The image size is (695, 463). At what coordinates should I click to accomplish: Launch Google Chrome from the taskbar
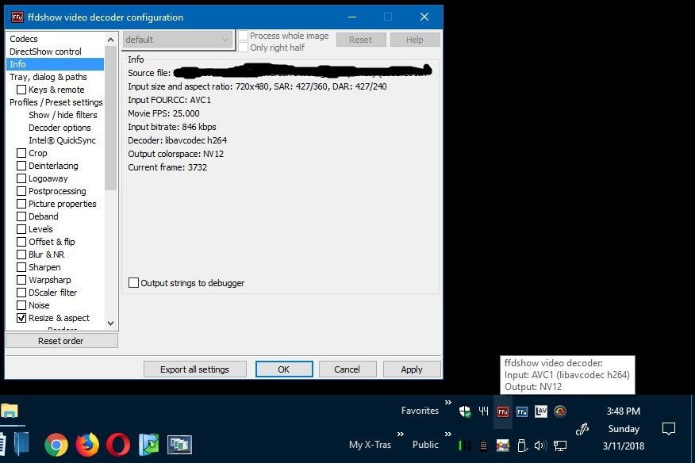coord(56,445)
